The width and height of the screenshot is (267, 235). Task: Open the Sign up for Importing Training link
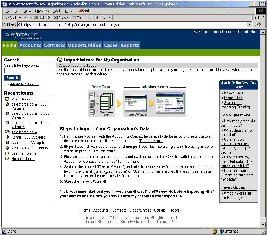[x=235, y=105]
